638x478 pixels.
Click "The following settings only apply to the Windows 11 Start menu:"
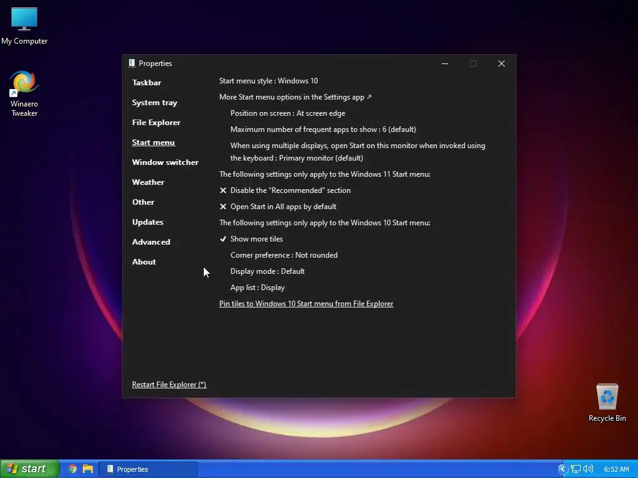coord(325,174)
